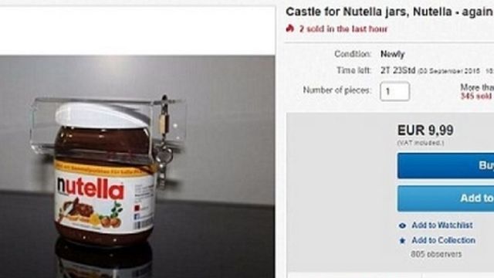Click the 345 sold link
Screen dimensions: 494x278
pyautogui.click(x=477, y=96)
